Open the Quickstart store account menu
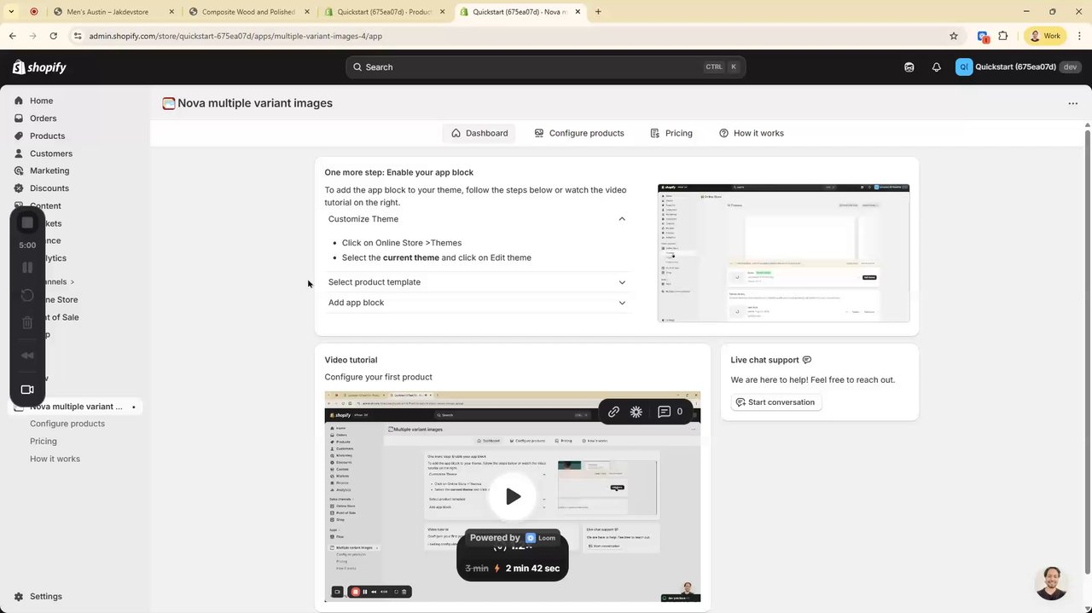This screenshot has height=613, width=1092. 1019,67
